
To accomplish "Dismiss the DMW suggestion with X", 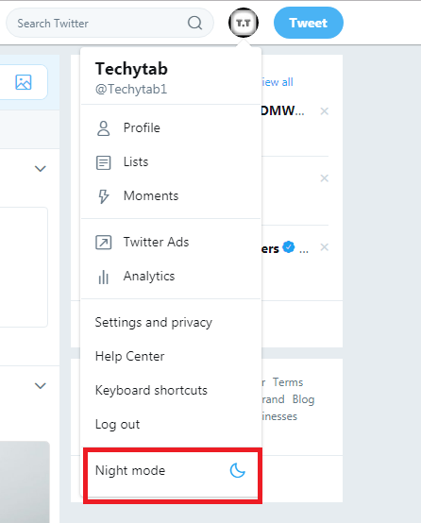I will [x=325, y=111].
